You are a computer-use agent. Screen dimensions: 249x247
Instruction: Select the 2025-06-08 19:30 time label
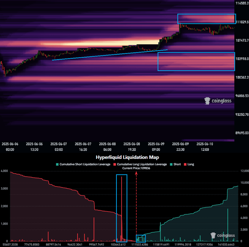coord(132,146)
